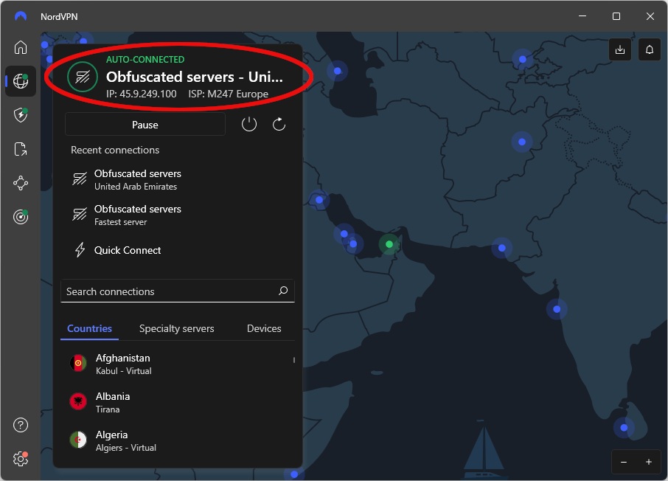Click the NordVPN logo in title bar
668x481 pixels.
coord(21,16)
